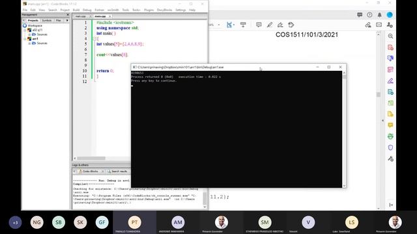Open the blue Acrobat profile avatar

[x=390, y=15]
